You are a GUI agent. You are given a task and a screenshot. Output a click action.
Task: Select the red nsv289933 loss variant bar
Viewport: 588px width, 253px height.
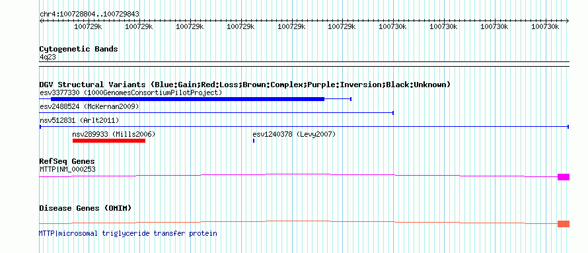coord(109,141)
